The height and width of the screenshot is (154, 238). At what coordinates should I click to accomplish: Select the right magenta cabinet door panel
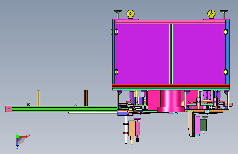tap(199, 54)
